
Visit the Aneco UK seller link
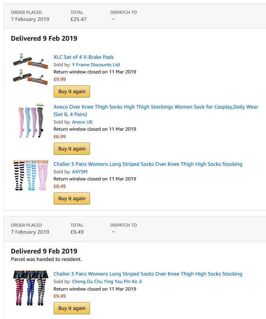coord(82,122)
